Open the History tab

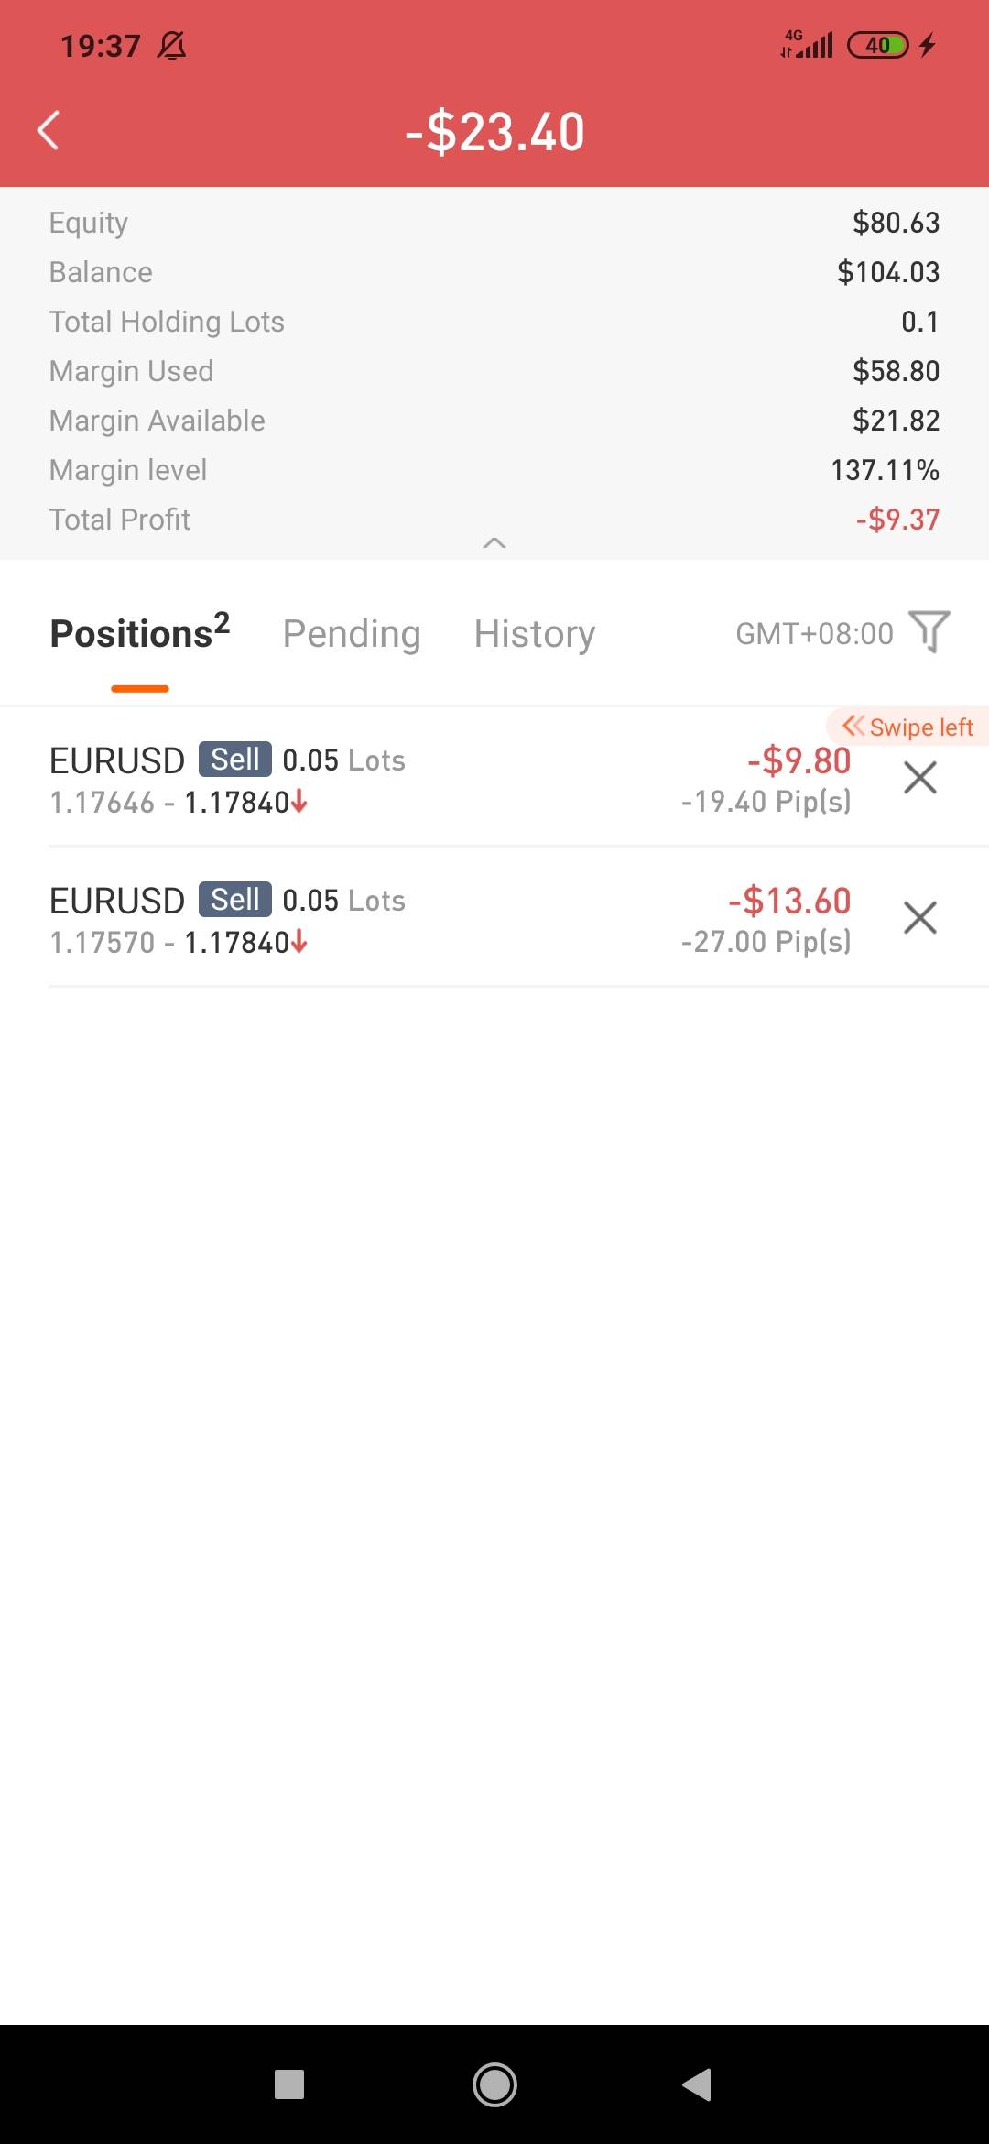tap(534, 634)
